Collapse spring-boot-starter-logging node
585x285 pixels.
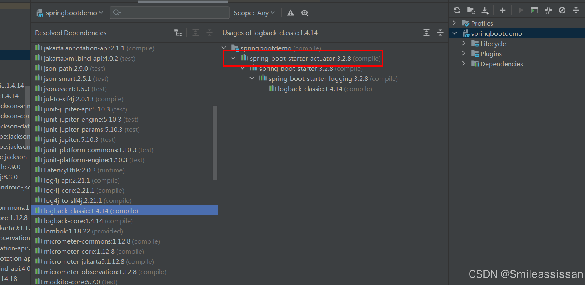click(x=252, y=78)
